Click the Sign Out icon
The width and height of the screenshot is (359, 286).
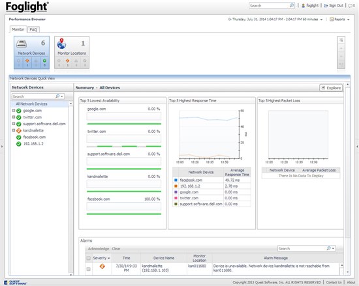[x=326, y=6]
